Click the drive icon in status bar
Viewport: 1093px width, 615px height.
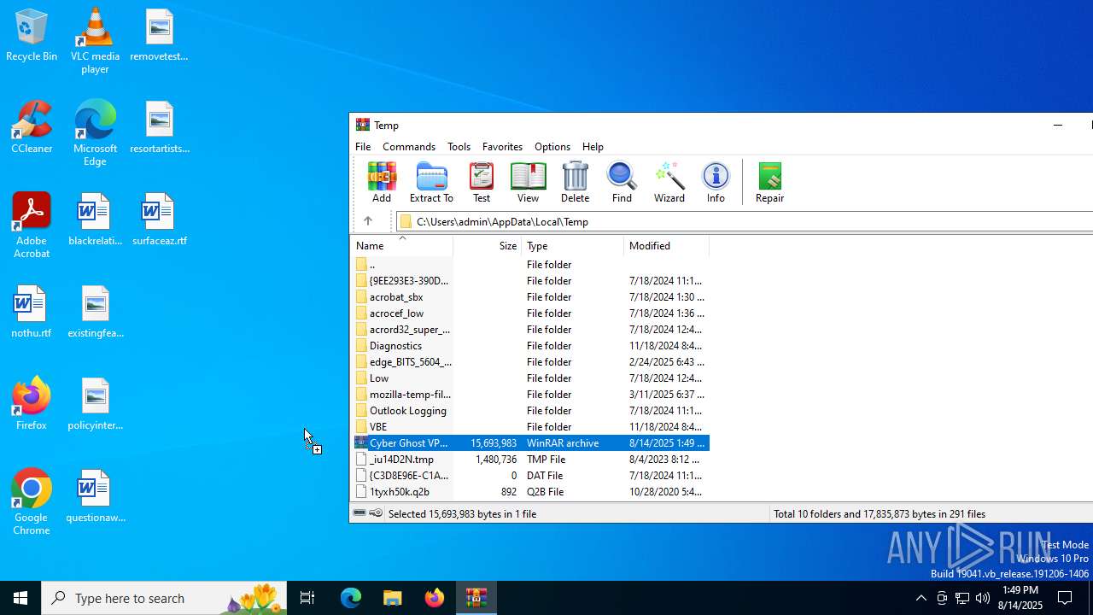click(360, 513)
